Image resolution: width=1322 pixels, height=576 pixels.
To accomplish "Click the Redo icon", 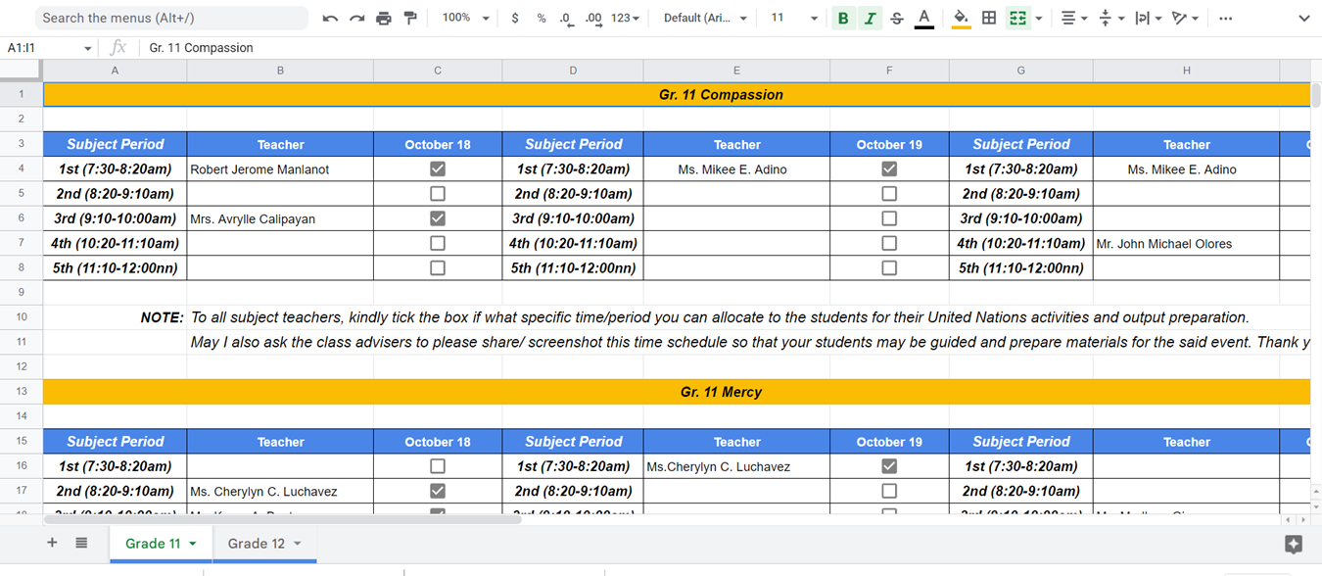I will pos(356,19).
